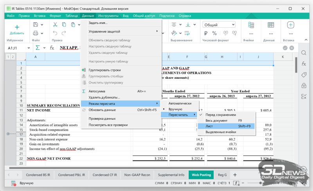This screenshot has width=313, height=191.
Task: Open the Общий number format dropdown
Action: point(219,25)
